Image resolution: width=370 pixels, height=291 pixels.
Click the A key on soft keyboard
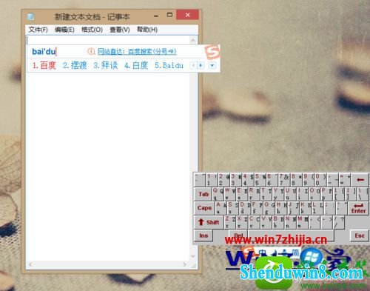pyautogui.click(x=221, y=208)
